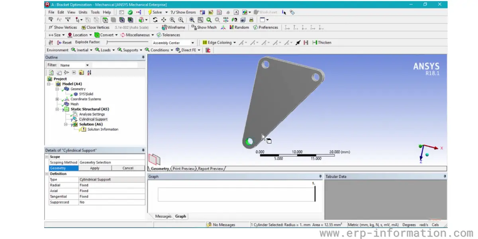Screen dimensions: 478x239
Task: Click the Z axis of the orientation triad
Action: (421, 159)
